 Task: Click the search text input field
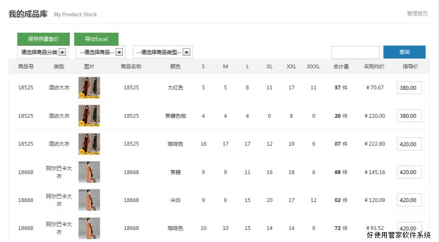355,52
